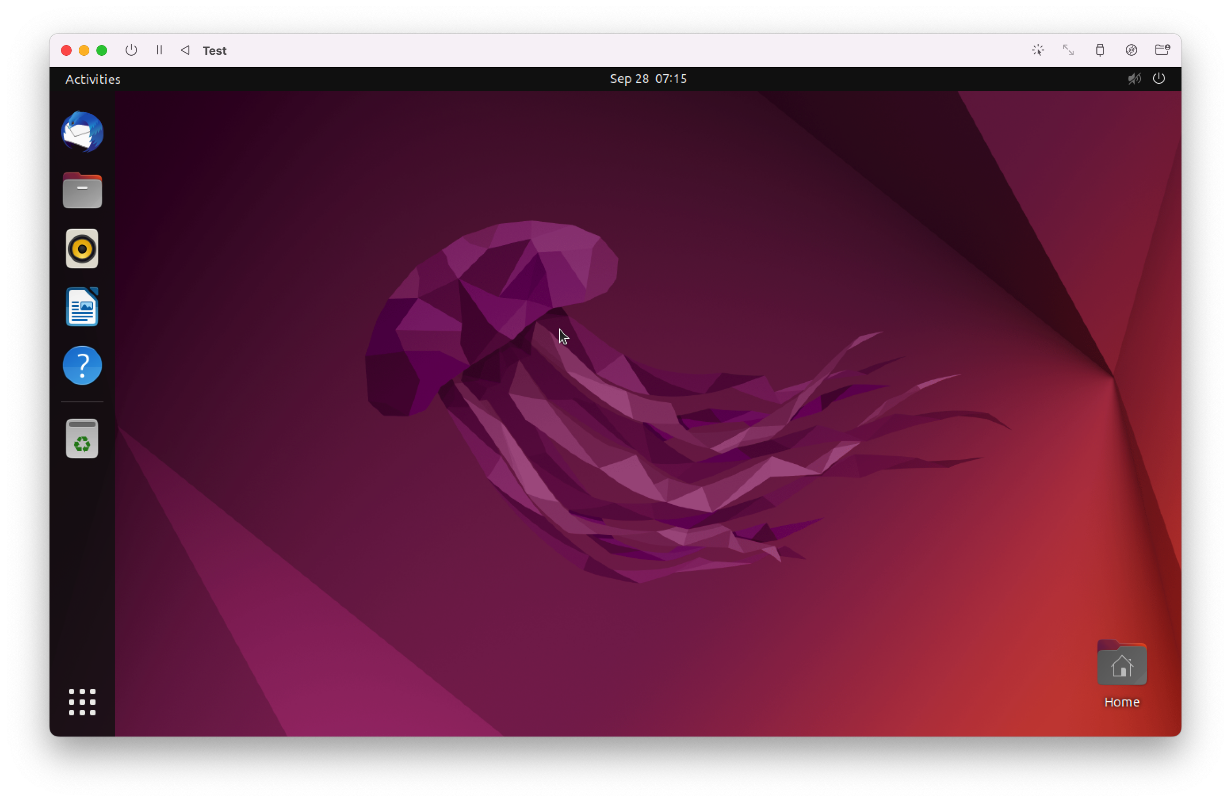This screenshot has height=802, width=1231.
Task: Click the UTM power off VM icon
Action: 131,50
